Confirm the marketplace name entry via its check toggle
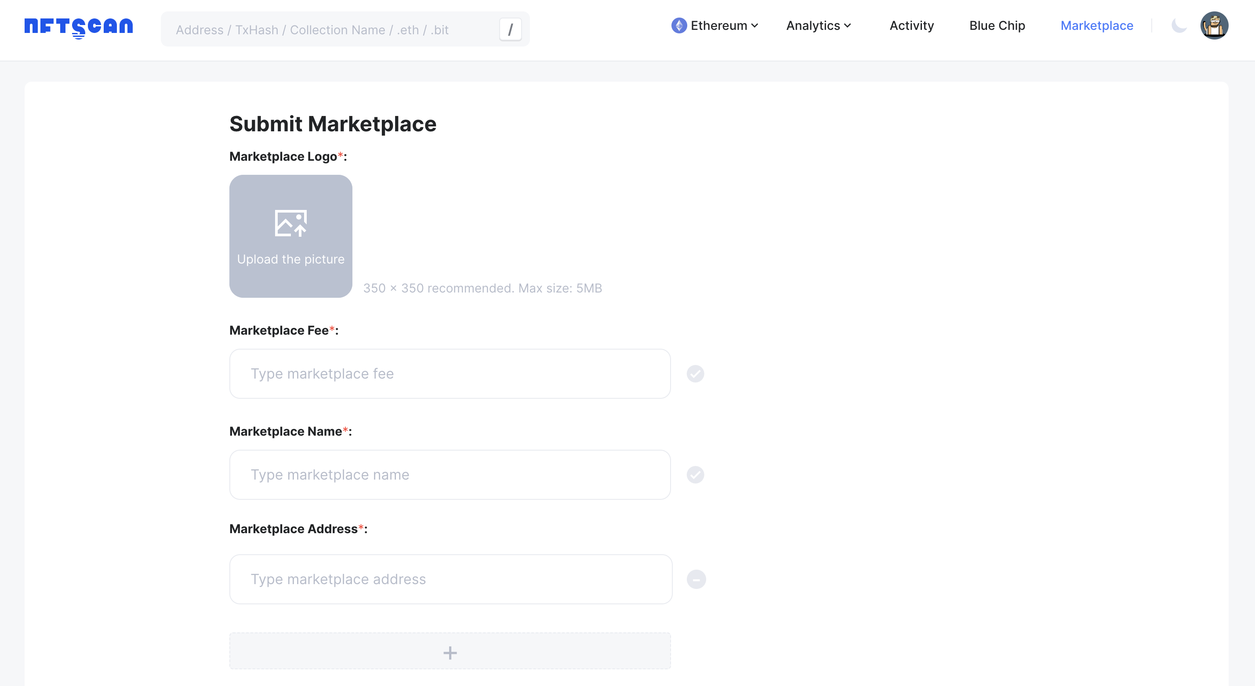Viewport: 1255px width, 686px height. [x=695, y=475]
